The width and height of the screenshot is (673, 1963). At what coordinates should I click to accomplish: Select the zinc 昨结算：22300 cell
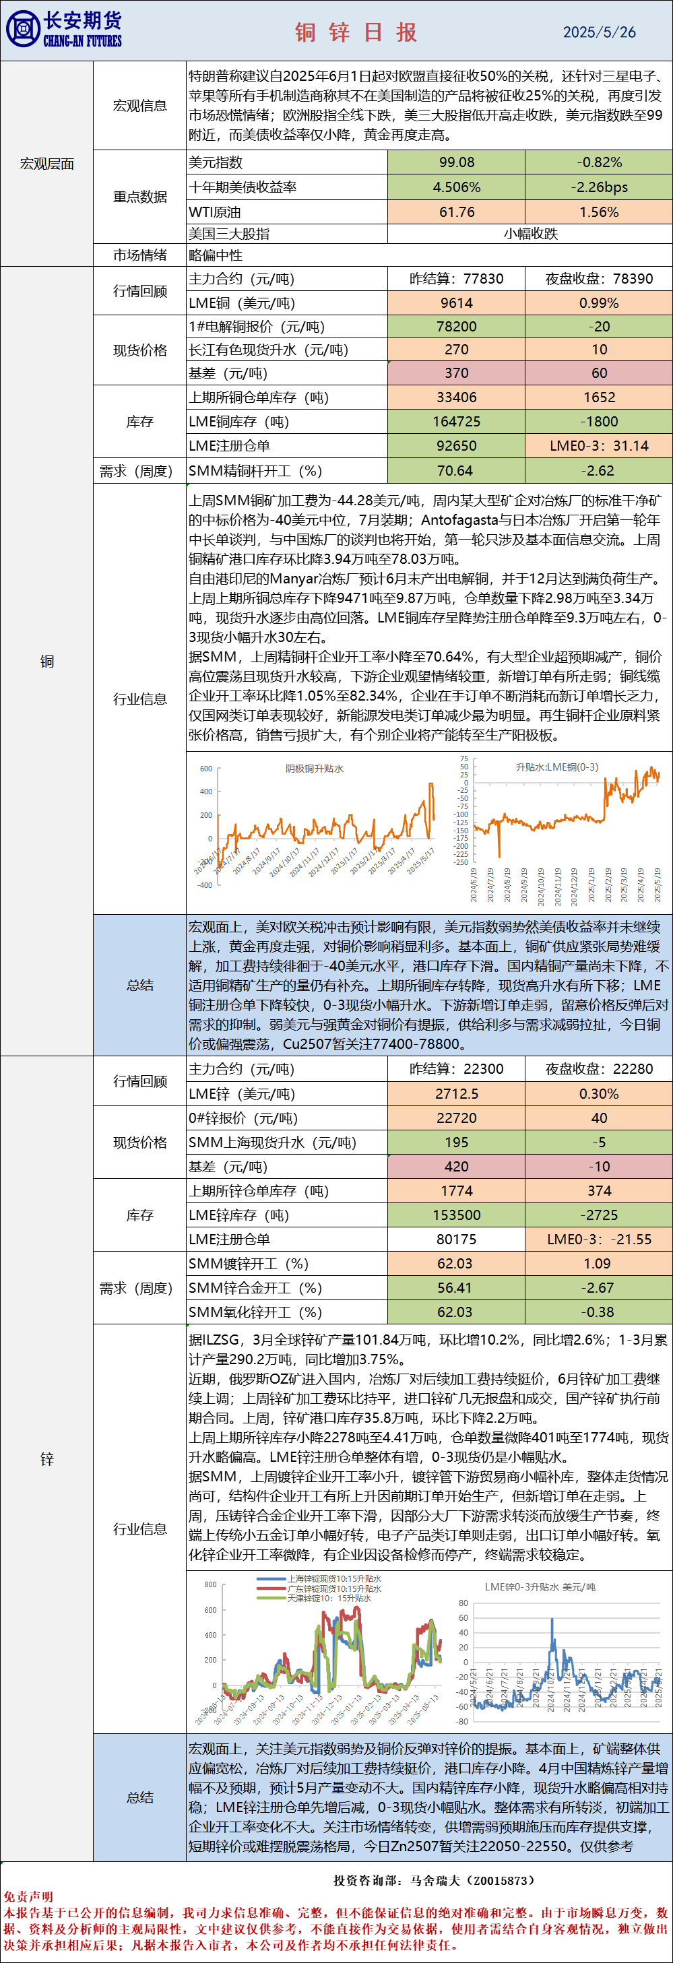[457, 1069]
